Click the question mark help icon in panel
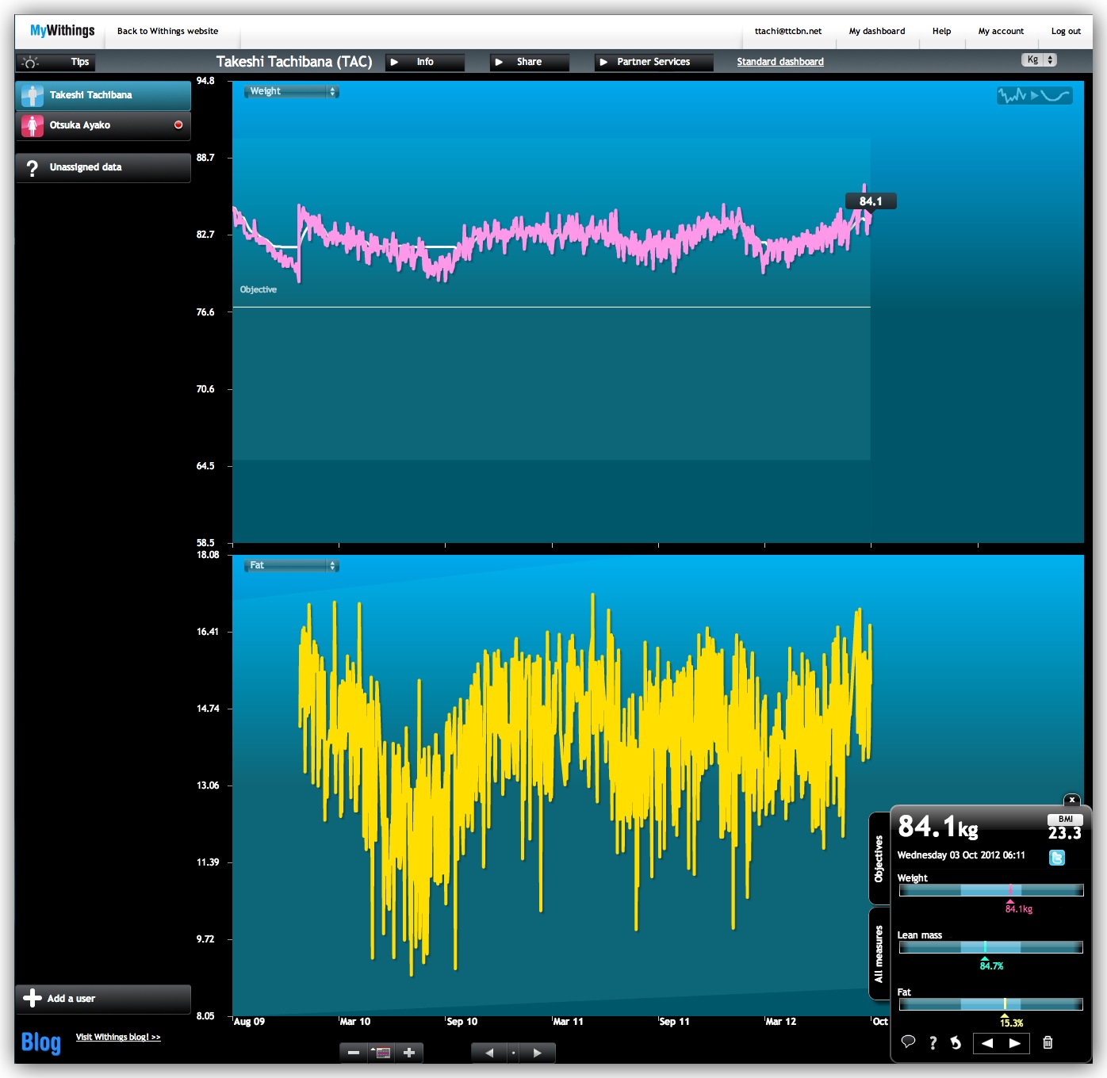The image size is (1107, 1078). pyautogui.click(x=933, y=1043)
